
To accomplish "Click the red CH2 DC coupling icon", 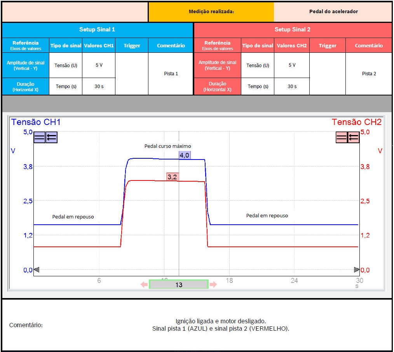I will coord(342,137).
